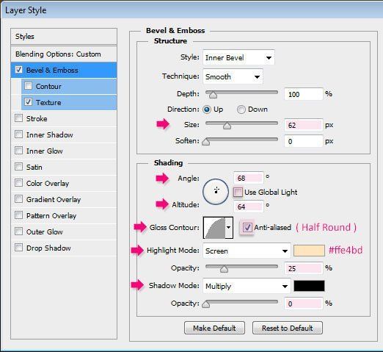Select the Bevel & Emboss row

(x=64, y=70)
